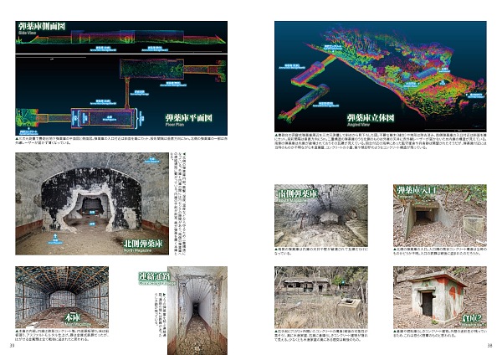Click the 弾薬庫立体図 Angled View label

[315, 121]
